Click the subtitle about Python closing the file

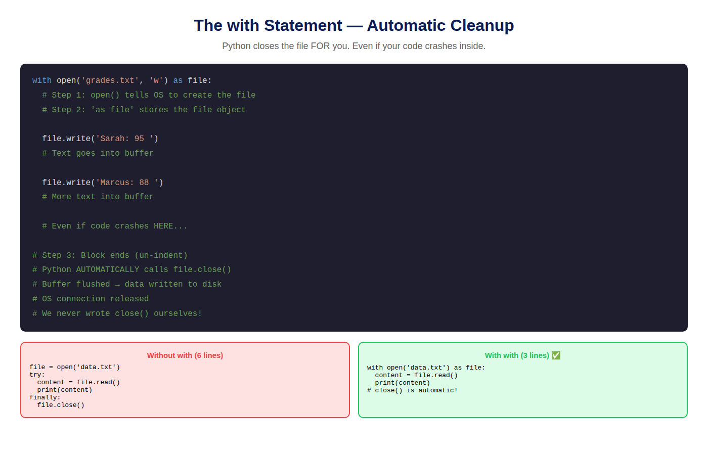pos(354,46)
